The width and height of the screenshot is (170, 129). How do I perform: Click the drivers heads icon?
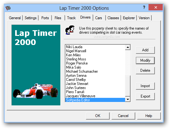pos(70,30)
